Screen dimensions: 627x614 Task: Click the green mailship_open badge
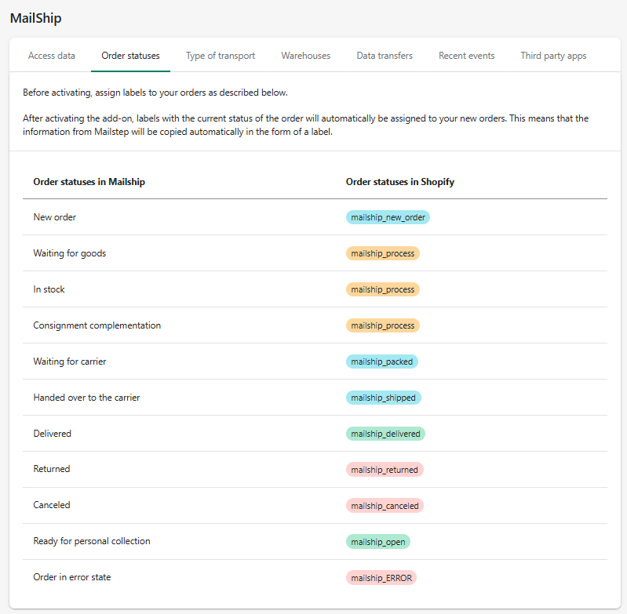tap(377, 542)
